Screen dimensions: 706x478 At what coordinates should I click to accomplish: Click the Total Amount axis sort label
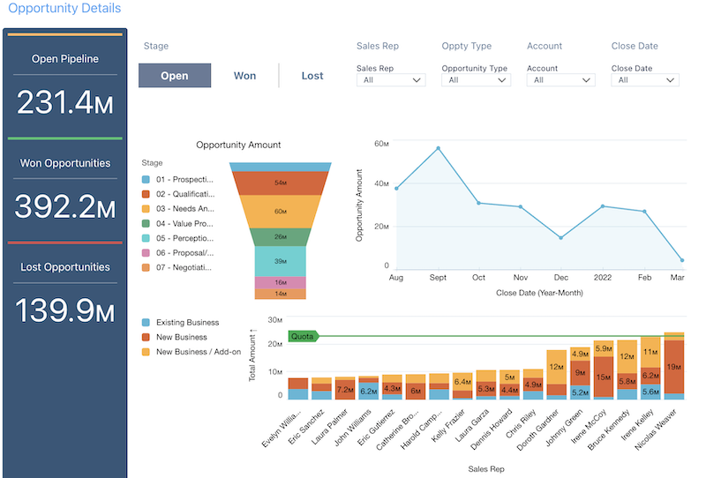click(252, 355)
